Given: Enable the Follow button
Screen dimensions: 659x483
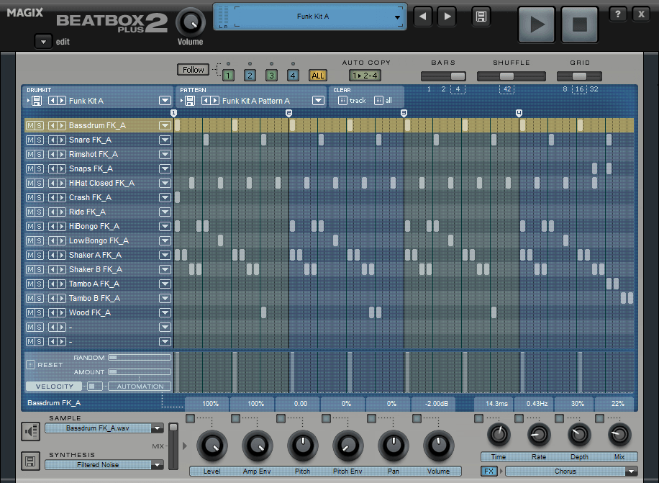Looking at the screenshot, I should point(193,70).
